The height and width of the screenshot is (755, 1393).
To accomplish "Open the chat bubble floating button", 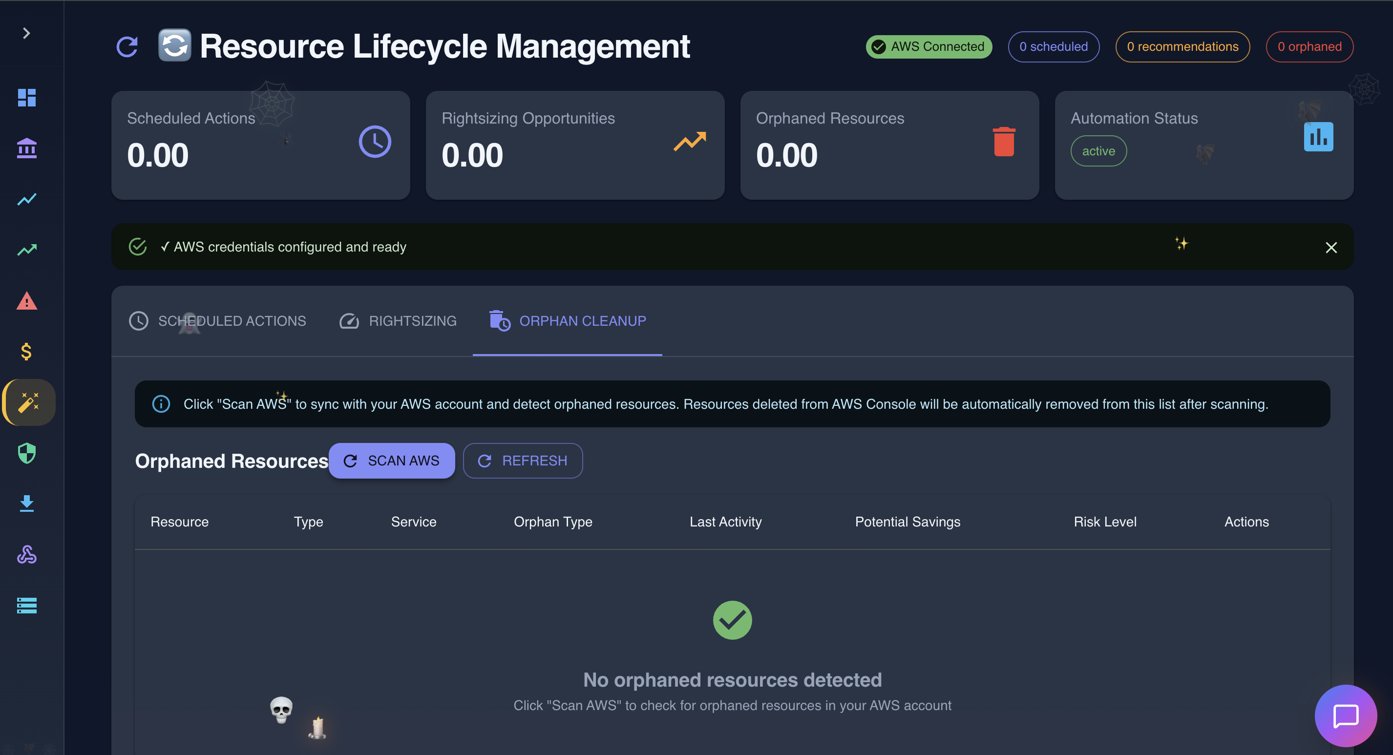I will point(1346,715).
